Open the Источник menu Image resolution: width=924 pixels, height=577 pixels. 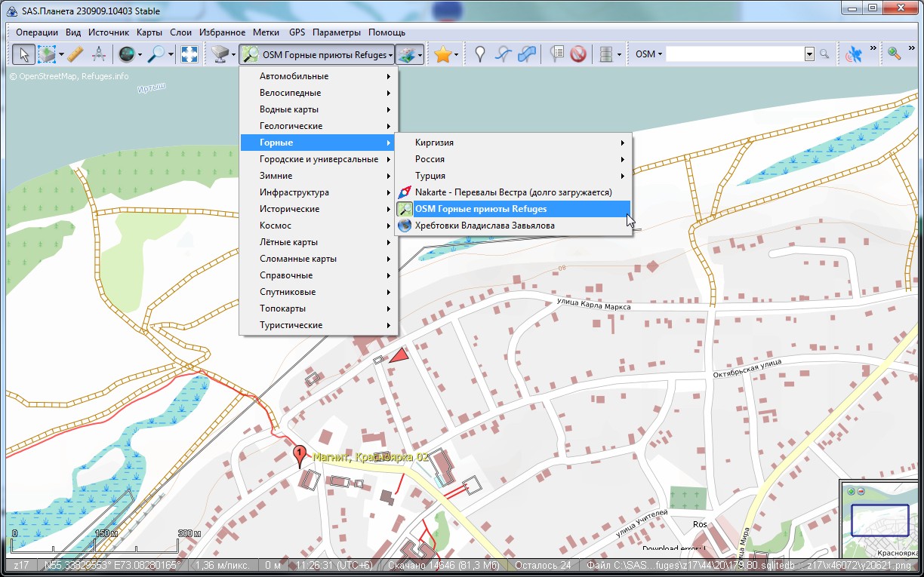(109, 32)
